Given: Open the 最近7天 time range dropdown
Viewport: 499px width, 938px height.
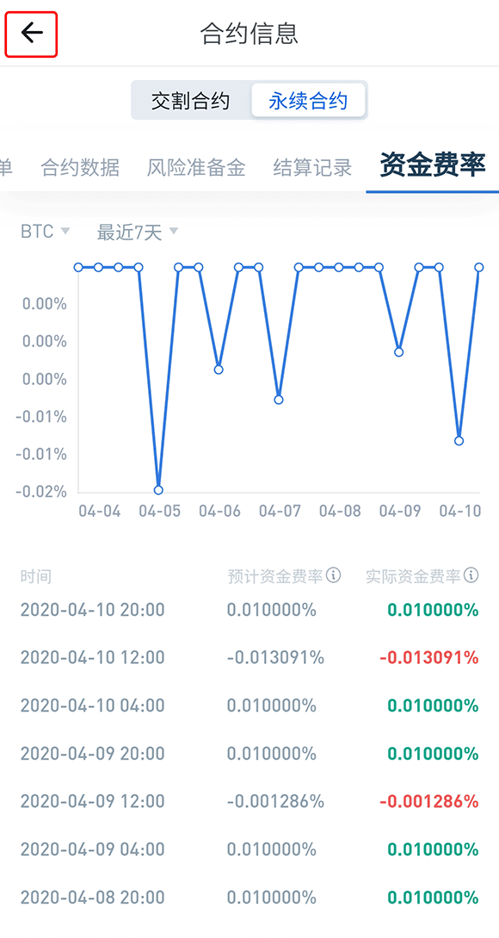Looking at the screenshot, I should point(138,232).
